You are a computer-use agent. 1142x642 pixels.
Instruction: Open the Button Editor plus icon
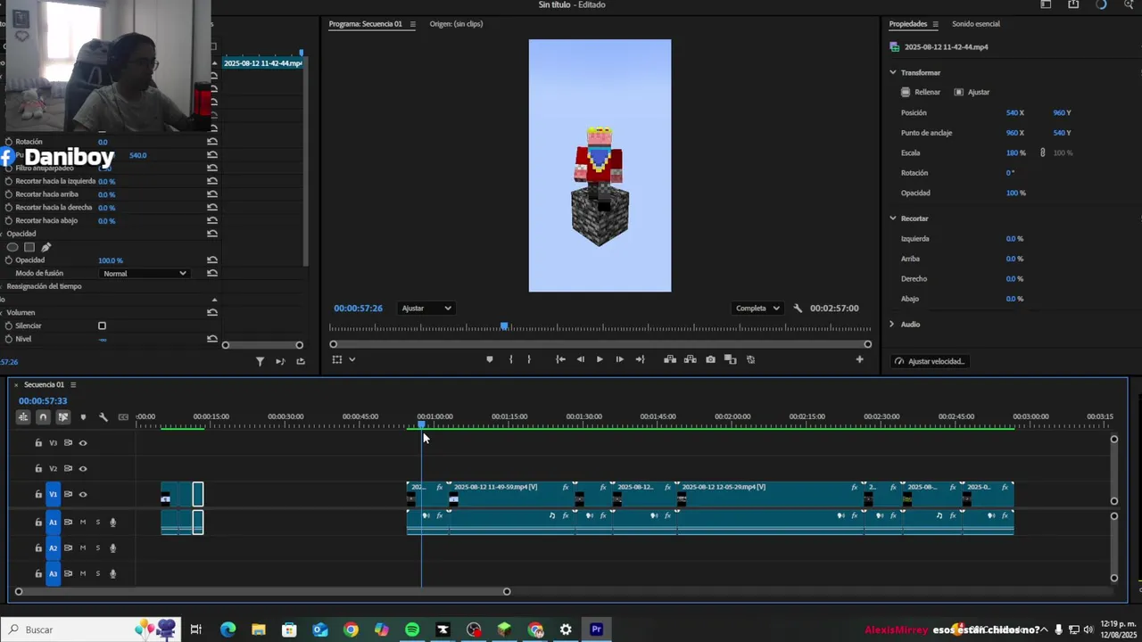859,359
